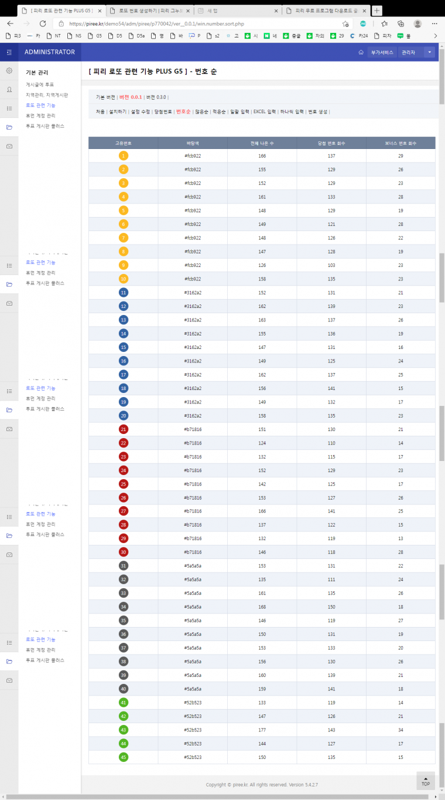This screenshot has height=800, width=445.
Task: Open browser settings and more menu
Action: pos(435,23)
